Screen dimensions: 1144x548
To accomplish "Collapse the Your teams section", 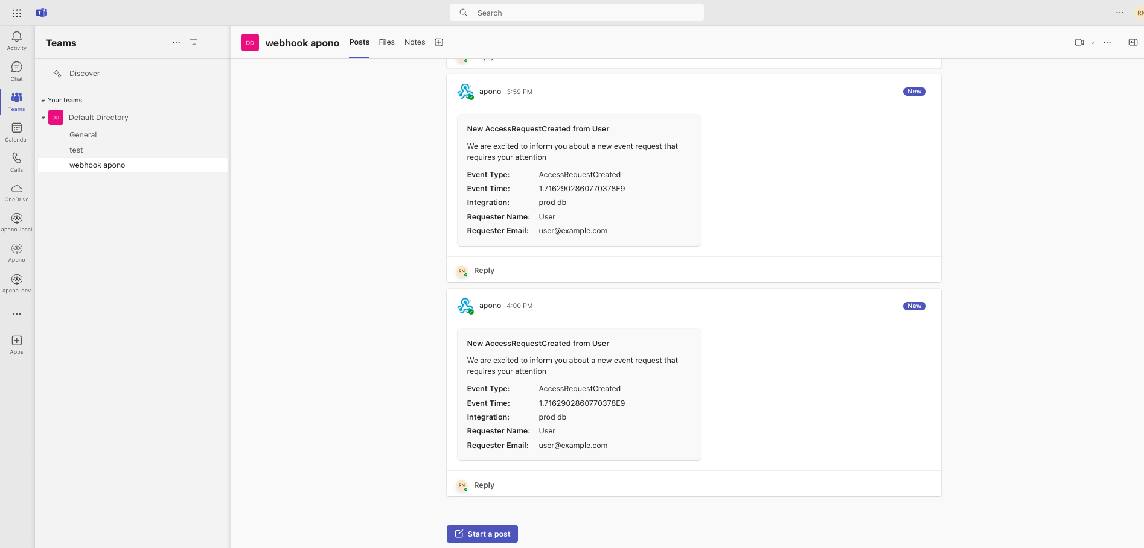I will tap(43, 101).
